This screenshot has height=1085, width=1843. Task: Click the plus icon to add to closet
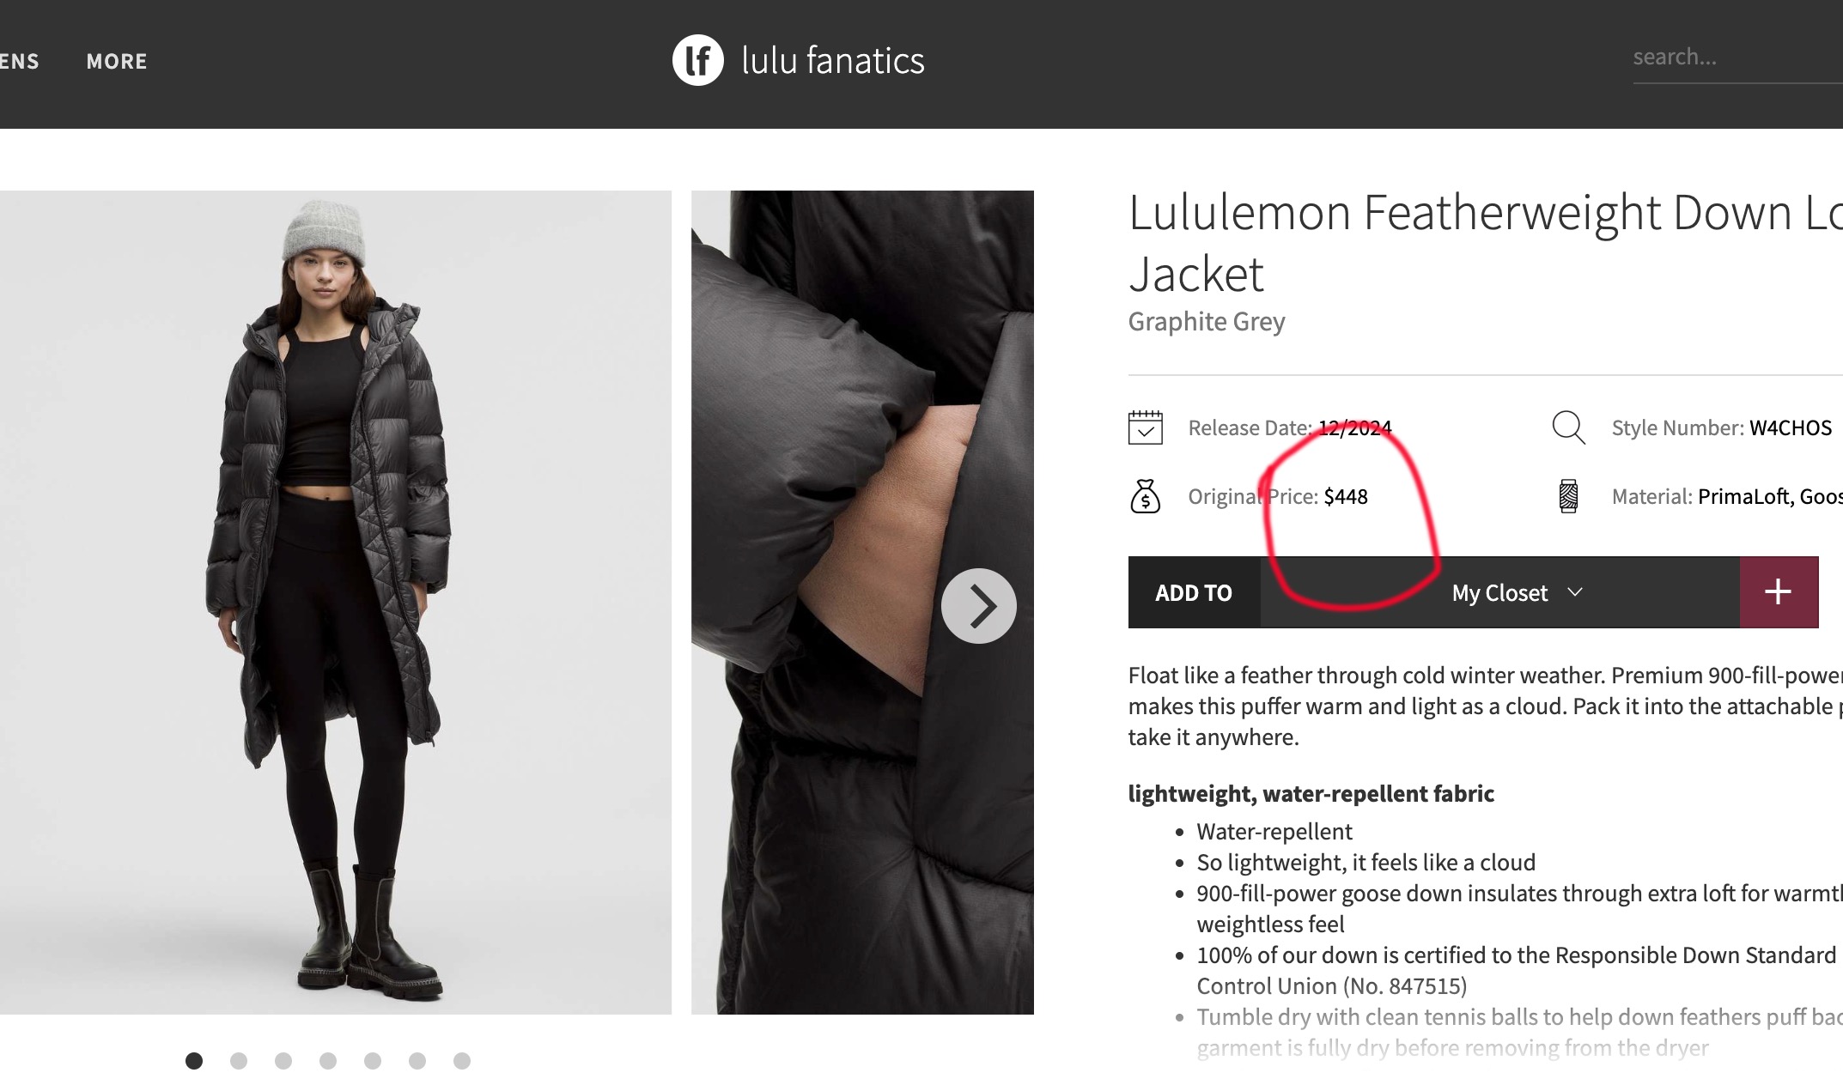(1779, 592)
